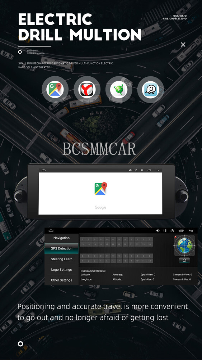Viewport: 202px width, 360px height.
Task: Tap the home icon on the device screen
Action: (44, 170)
